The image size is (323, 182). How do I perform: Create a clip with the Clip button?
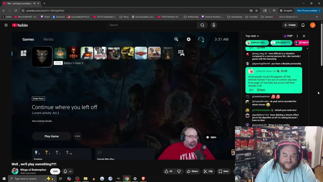point(208,171)
